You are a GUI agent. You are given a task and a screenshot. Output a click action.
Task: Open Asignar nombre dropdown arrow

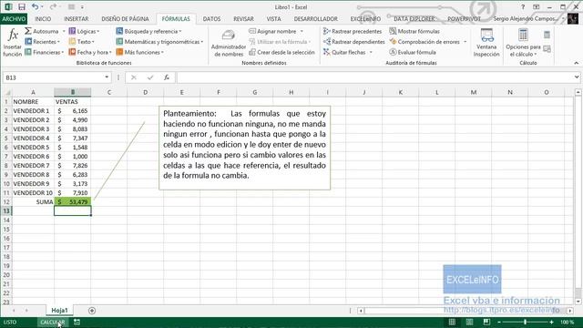[x=302, y=31]
